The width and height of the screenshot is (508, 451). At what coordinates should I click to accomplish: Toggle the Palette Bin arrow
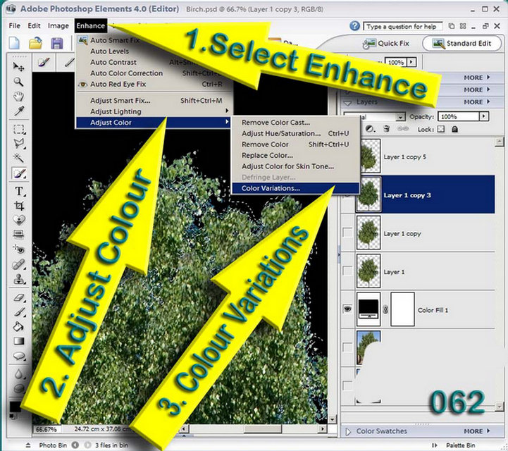click(x=435, y=445)
